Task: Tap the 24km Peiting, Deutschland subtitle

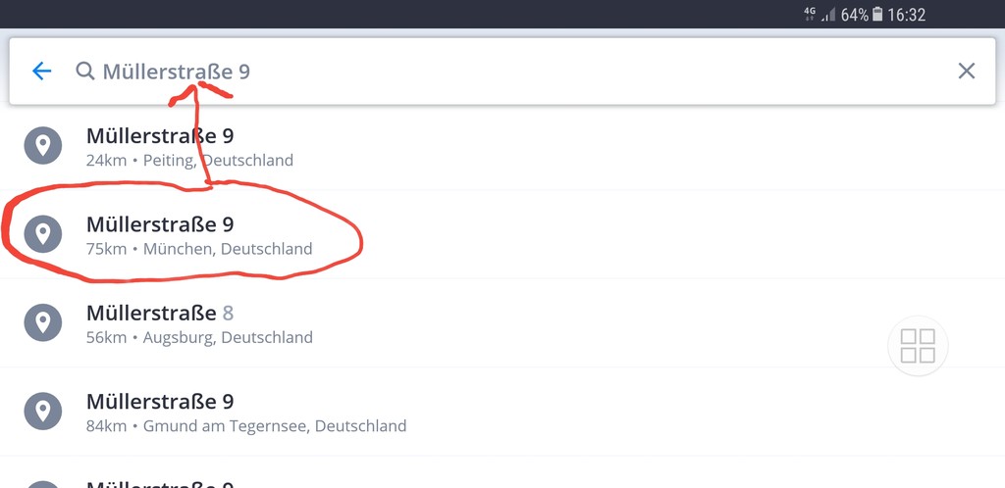Action: [x=189, y=160]
